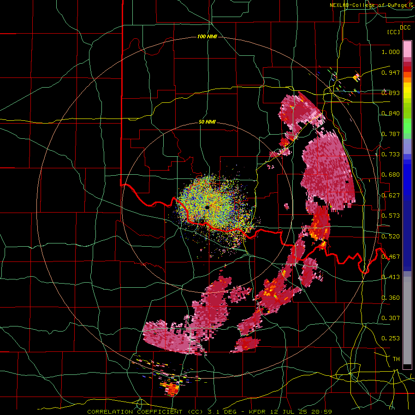Select the 0.787 scale value

[x=391, y=134]
